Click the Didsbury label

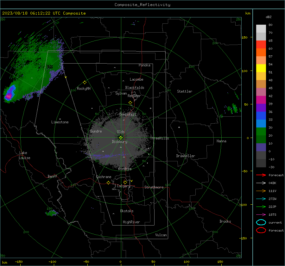click(x=119, y=142)
